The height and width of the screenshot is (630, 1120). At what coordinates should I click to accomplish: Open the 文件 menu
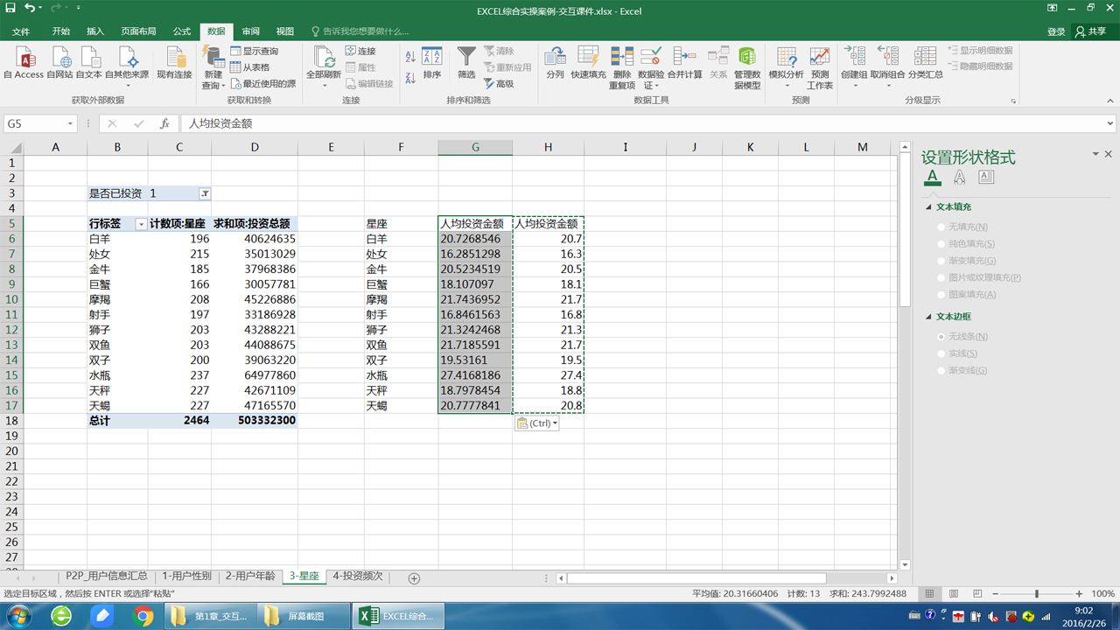(20, 31)
